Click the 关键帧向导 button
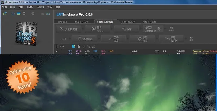This screenshot has height=111, width=217. pos(69,29)
